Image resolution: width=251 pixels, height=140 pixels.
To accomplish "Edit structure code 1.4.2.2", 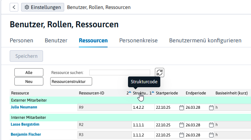I will [143, 107].
